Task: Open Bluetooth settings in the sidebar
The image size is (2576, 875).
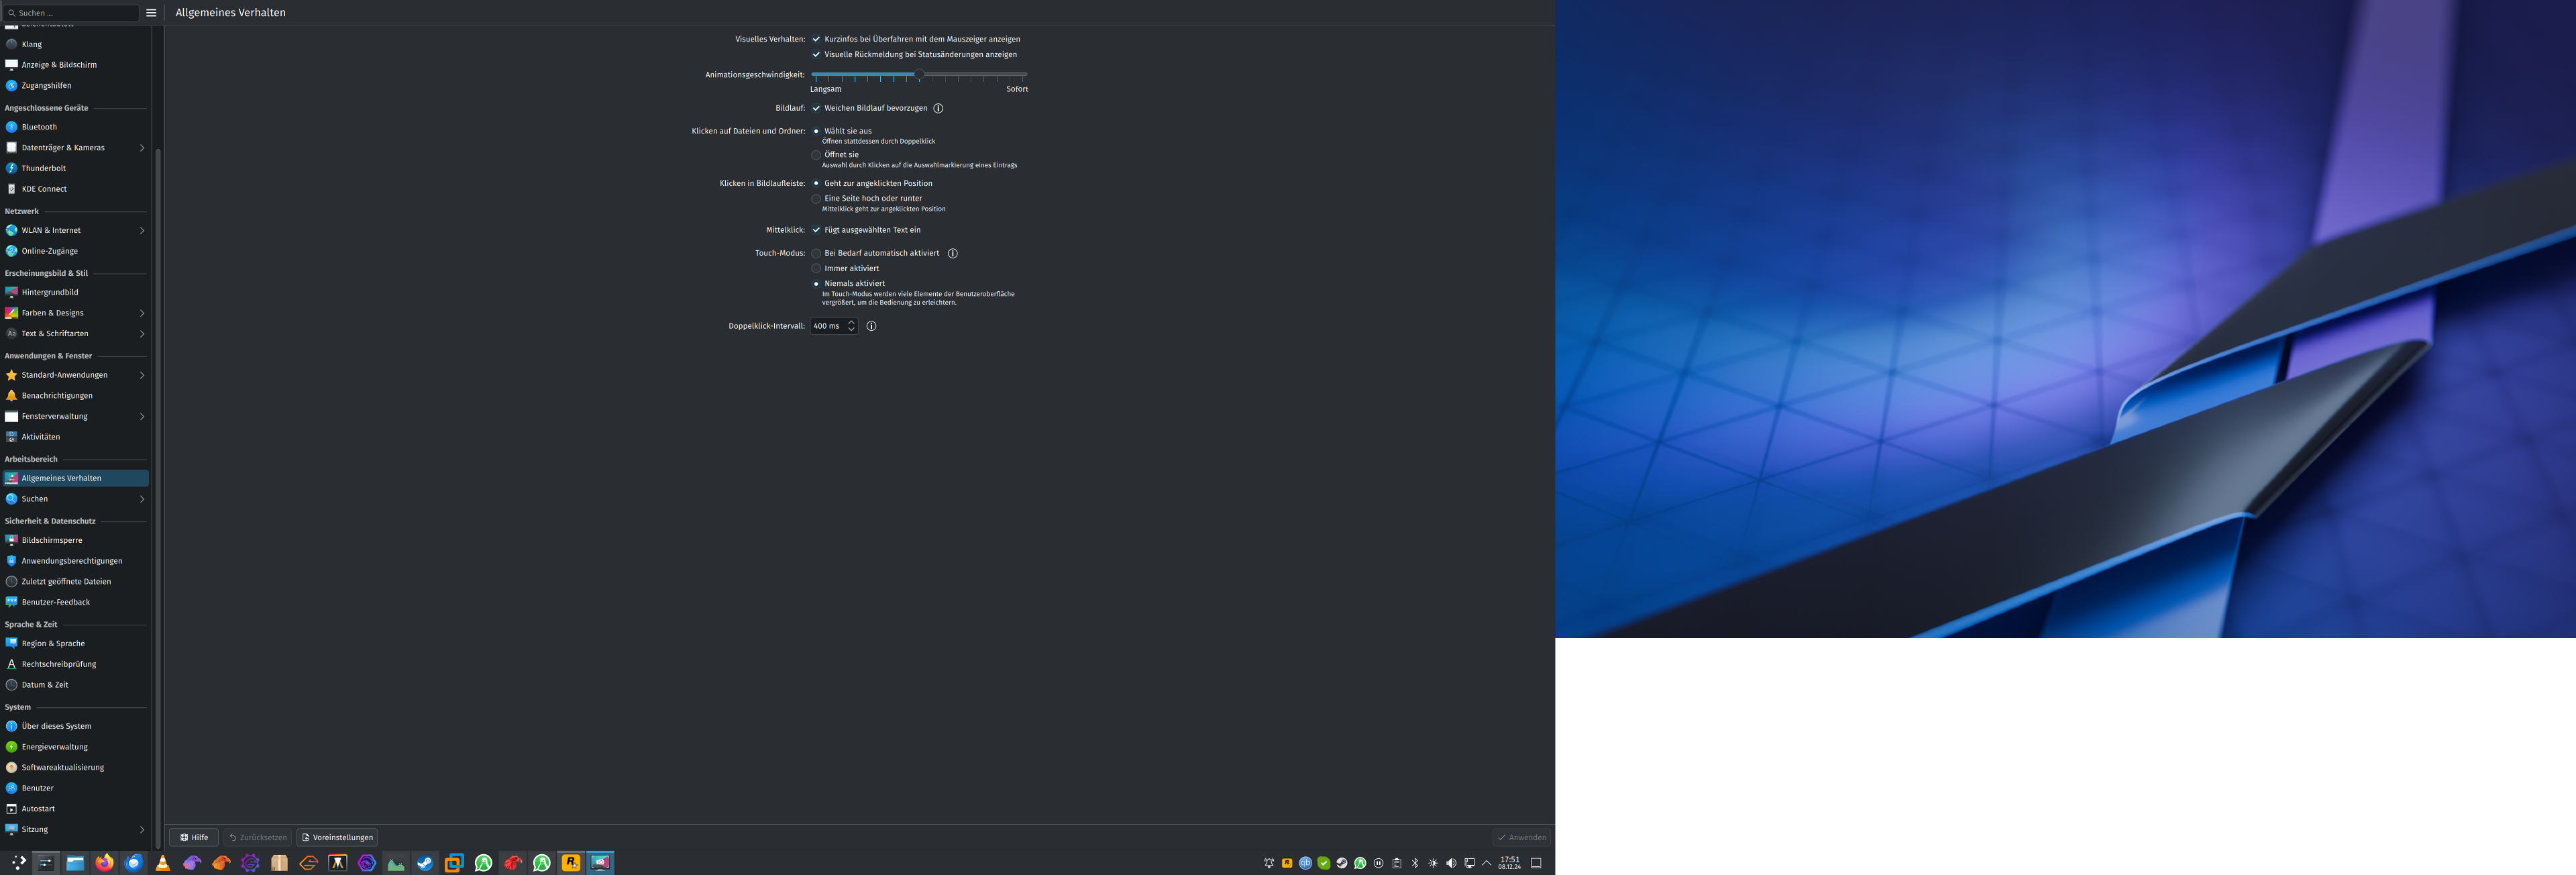Action: (39, 127)
